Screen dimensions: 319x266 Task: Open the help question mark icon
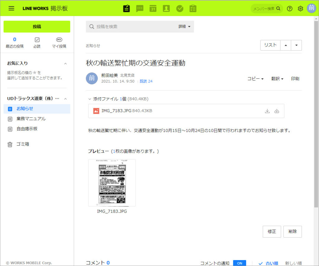290,8
